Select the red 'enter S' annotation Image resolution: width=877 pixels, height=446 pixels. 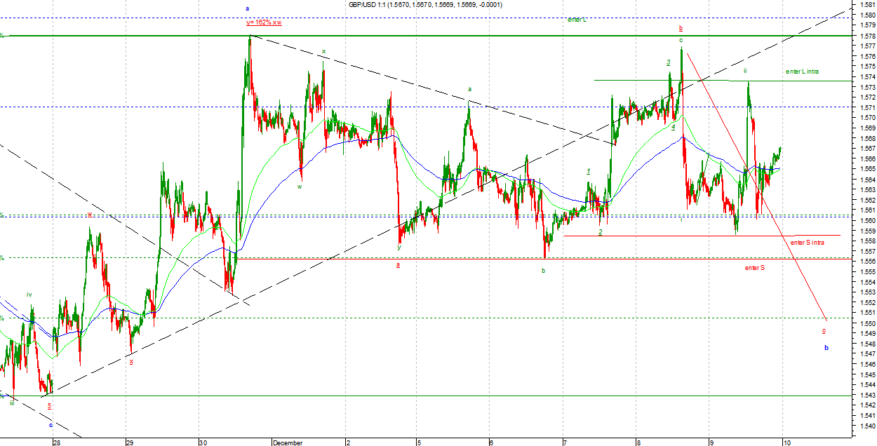[754, 268]
